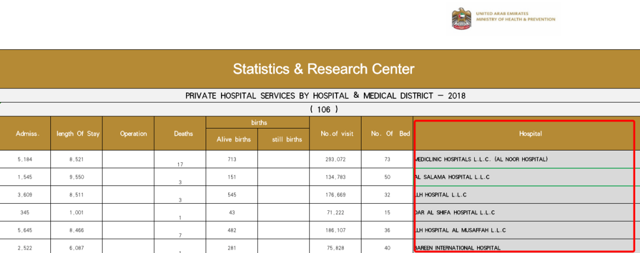Click admissions value 5,184

click(x=25, y=159)
